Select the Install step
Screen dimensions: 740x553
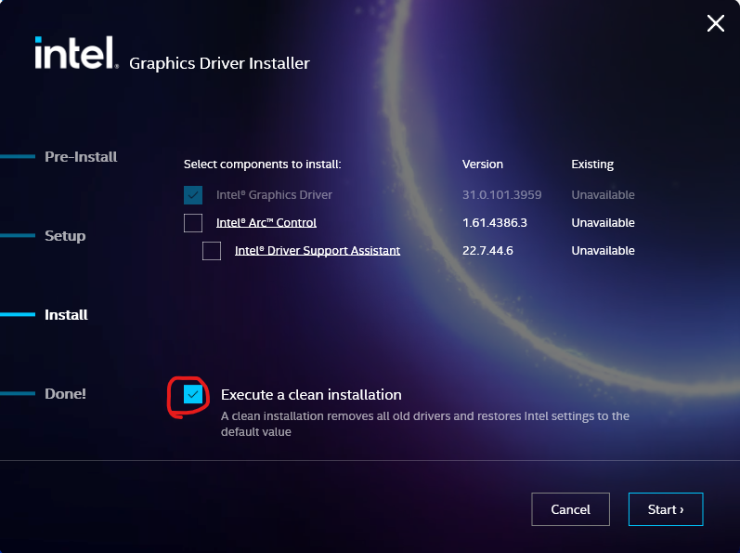pos(66,314)
